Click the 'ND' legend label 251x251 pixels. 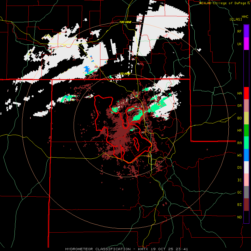[239, 217]
